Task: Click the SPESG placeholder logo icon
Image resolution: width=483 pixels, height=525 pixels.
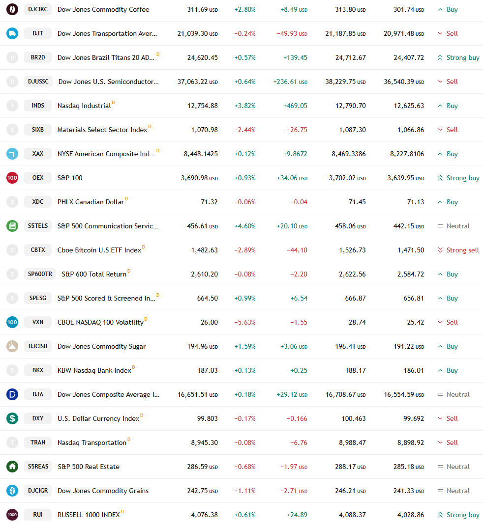Action: (x=12, y=298)
